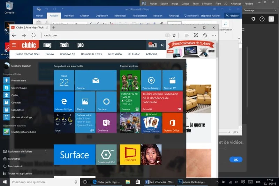
Task: Open Edge more actions ellipsis
Action: click(214, 35)
